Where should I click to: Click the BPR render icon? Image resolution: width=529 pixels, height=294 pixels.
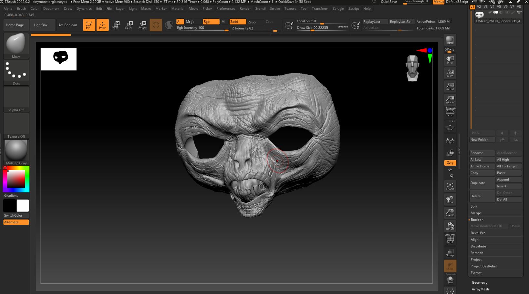(x=450, y=40)
